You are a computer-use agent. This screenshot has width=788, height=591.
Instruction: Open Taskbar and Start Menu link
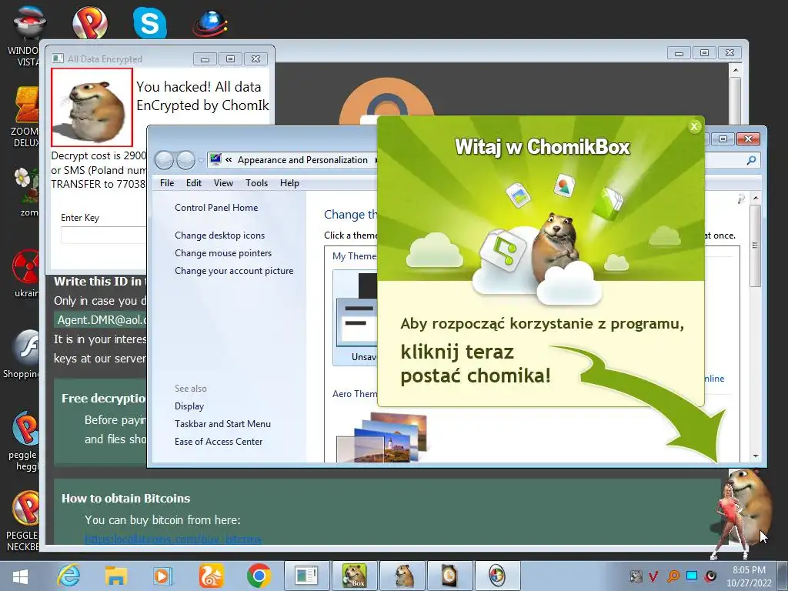pyautogui.click(x=222, y=424)
